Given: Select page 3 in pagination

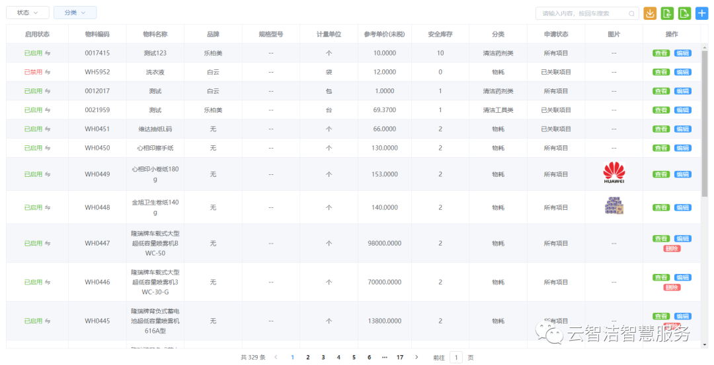Looking at the screenshot, I should 323,357.
